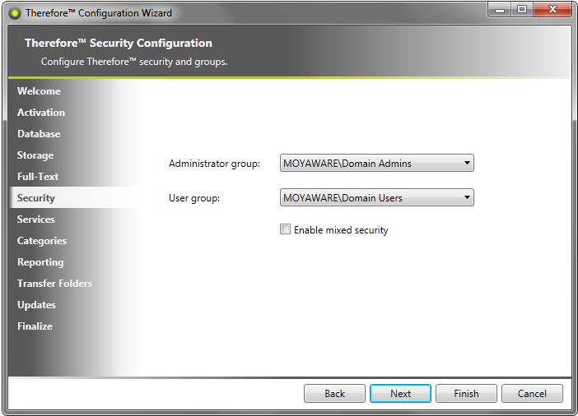This screenshot has width=578, height=416.
Task: Open the User group dropdown
Action: [377, 197]
